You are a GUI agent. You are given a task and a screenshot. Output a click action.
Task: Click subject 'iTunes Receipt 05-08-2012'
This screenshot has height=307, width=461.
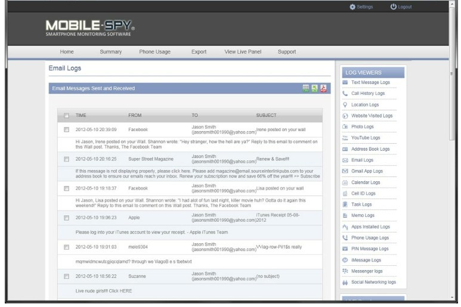click(x=278, y=218)
